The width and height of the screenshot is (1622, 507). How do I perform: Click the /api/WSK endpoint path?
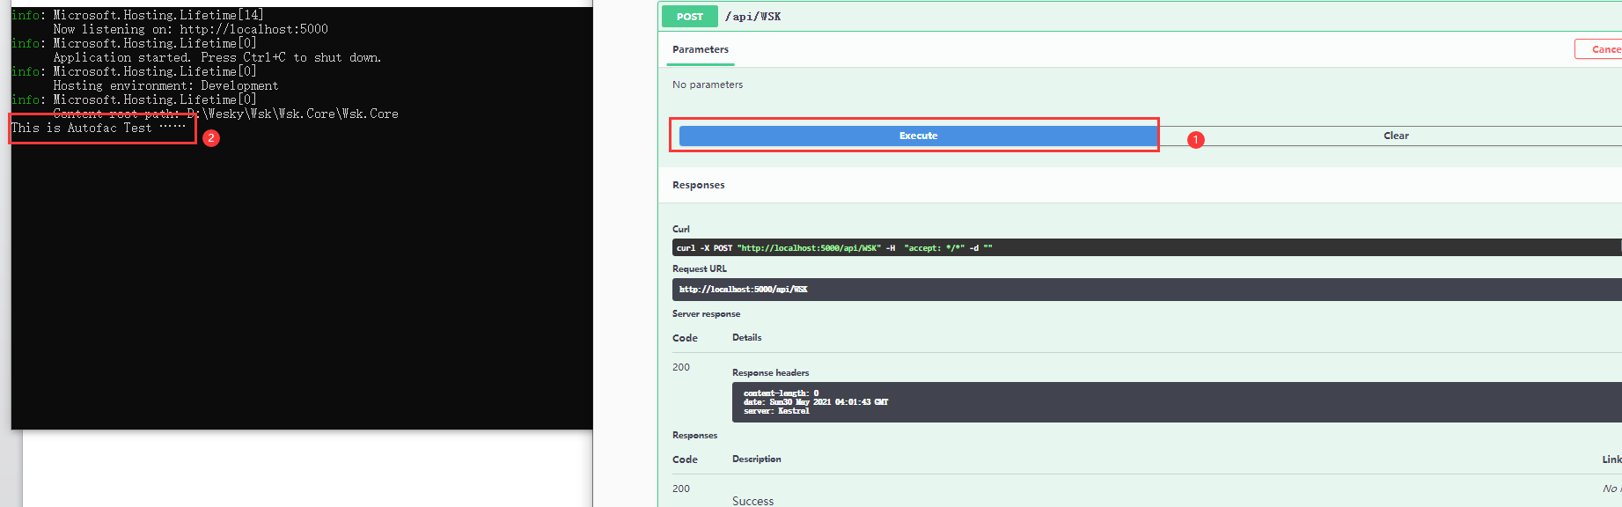pos(753,17)
